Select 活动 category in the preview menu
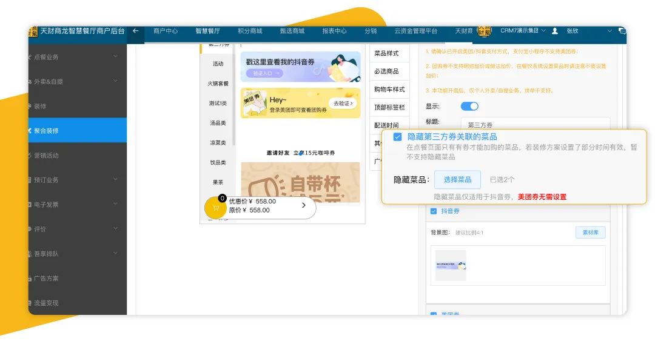 pyautogui.click(x=218, y=64)
